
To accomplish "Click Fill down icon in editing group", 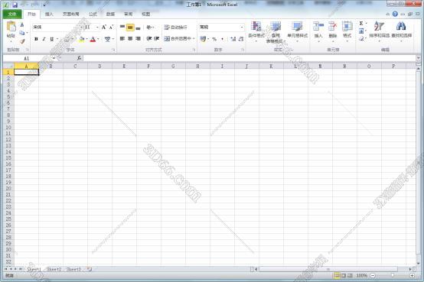I will pos(361,31).
